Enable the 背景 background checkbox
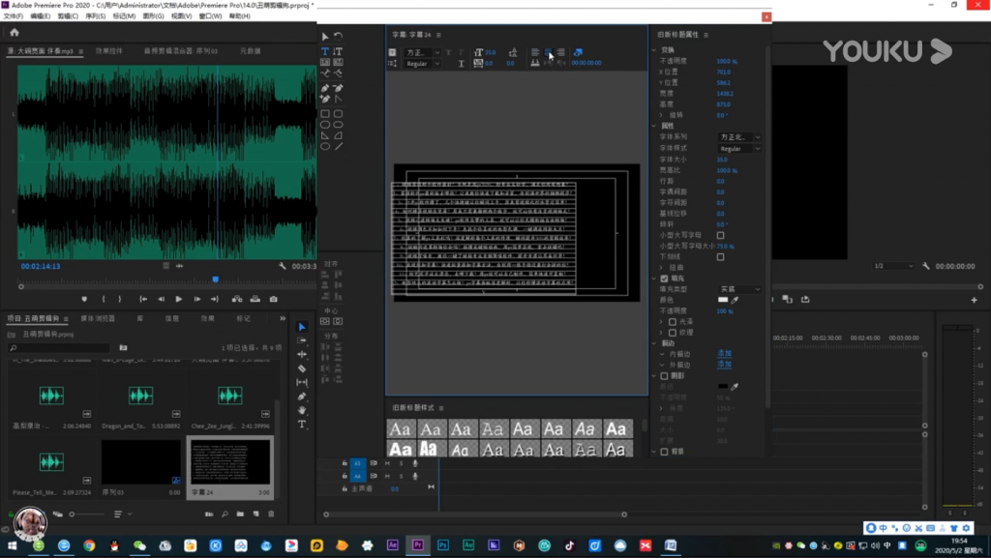Image resolution: width=991 pixels, height=558 pixels. (664, 452)
